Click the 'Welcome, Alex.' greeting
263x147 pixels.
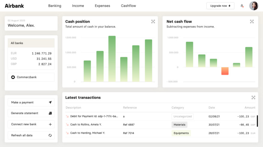(21, 25)
